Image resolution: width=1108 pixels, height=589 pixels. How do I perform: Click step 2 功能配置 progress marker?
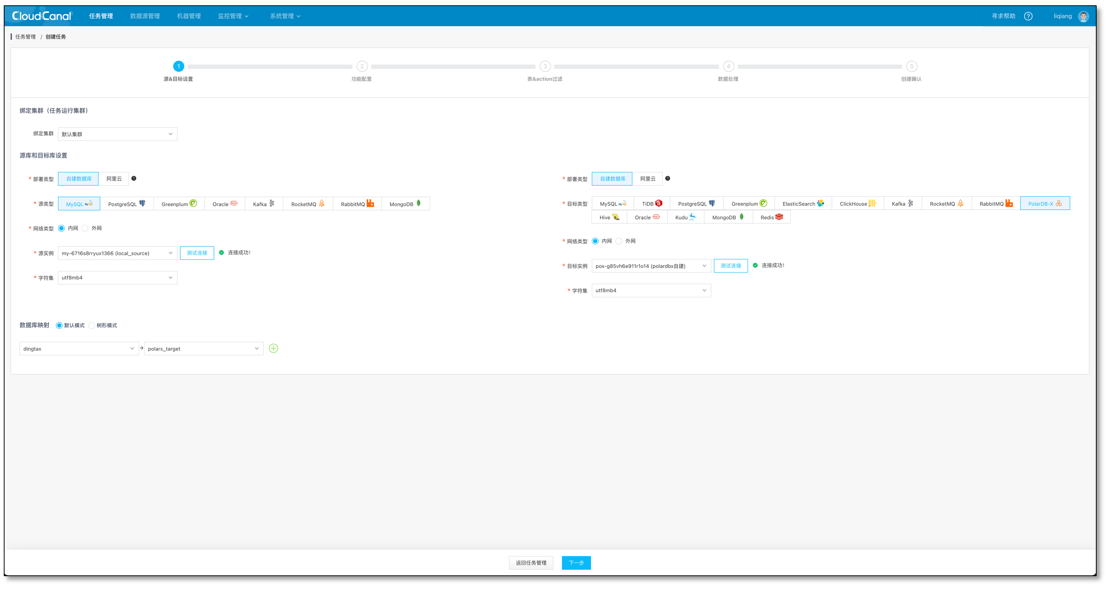(362, 66)
